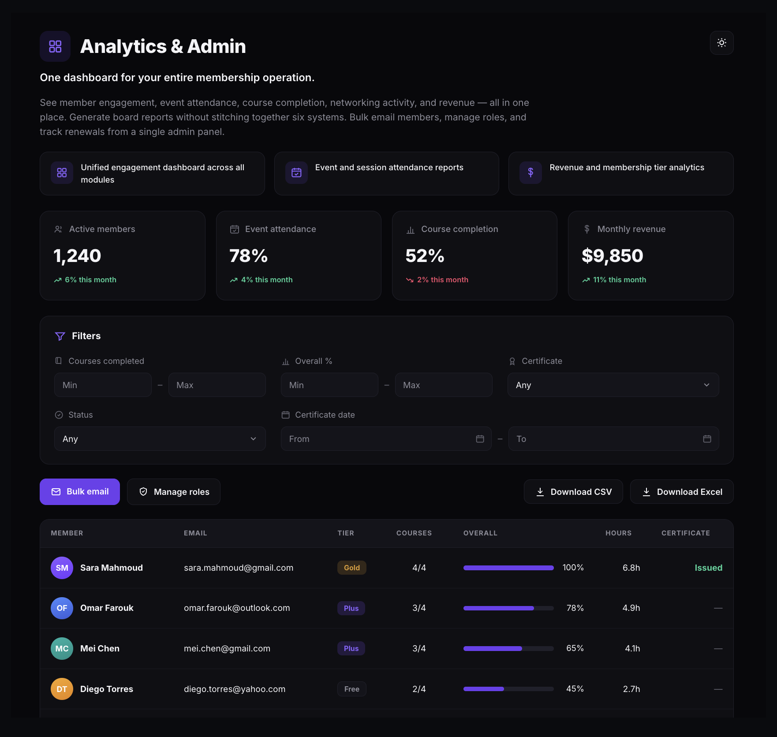Click the dollar icon beside Monthly revenue
Image resolution: width=777 pixels, height=737 pixels.
pos(586,229)
